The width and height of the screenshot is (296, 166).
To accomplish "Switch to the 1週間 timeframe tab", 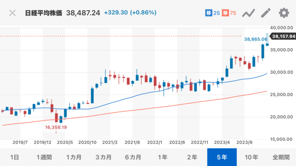I will 44,157.
